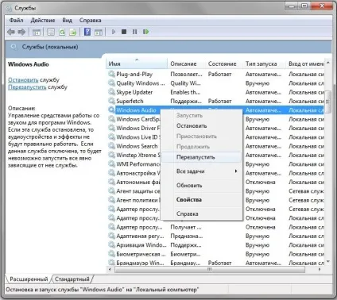Viewport: 337px width, 300px height.
Task: Toggle the console tree toolbar icon
Action: point(37,33)
